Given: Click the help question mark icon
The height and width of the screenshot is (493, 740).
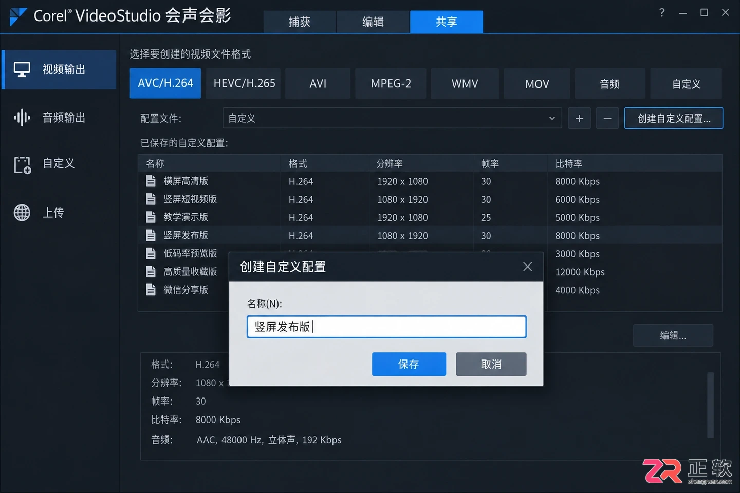Looking at the screenshot, I should 662,13.
